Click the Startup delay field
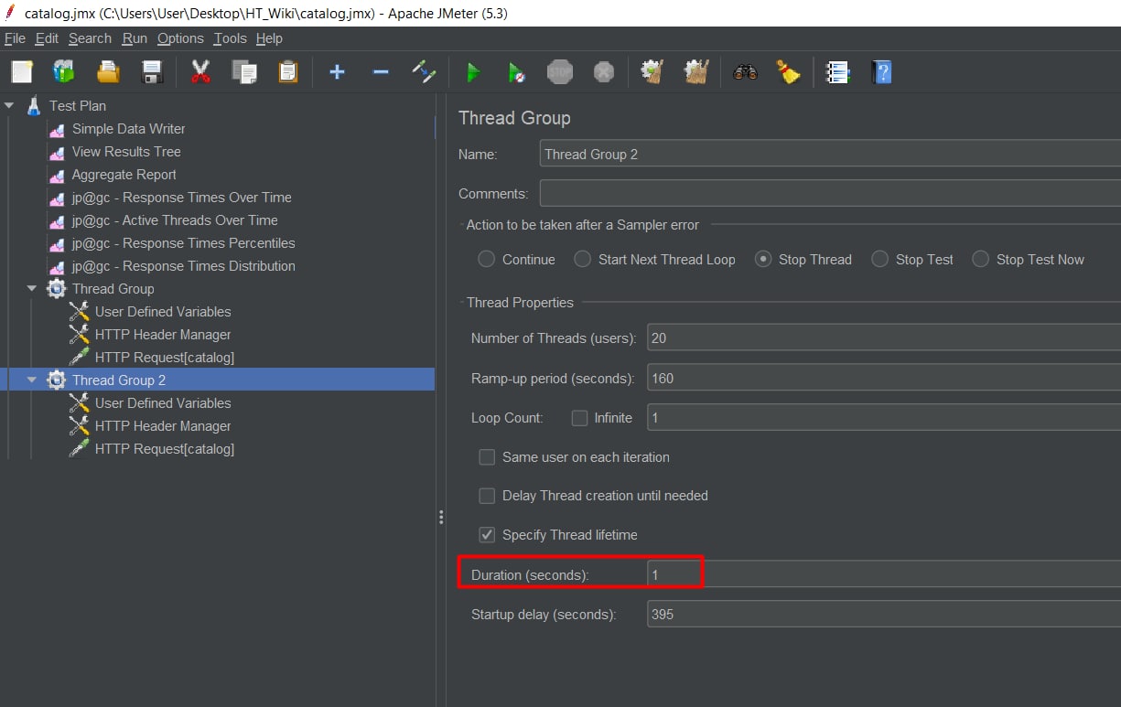 [x=884, y=615]
